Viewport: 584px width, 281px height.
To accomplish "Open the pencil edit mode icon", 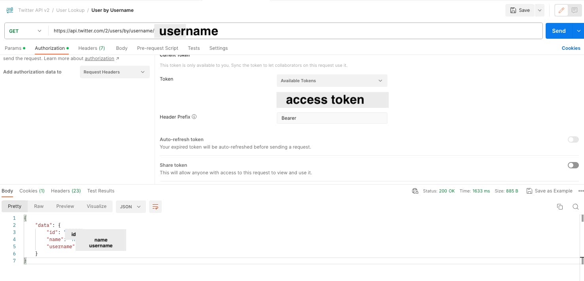I will click(x=561, y=10).
